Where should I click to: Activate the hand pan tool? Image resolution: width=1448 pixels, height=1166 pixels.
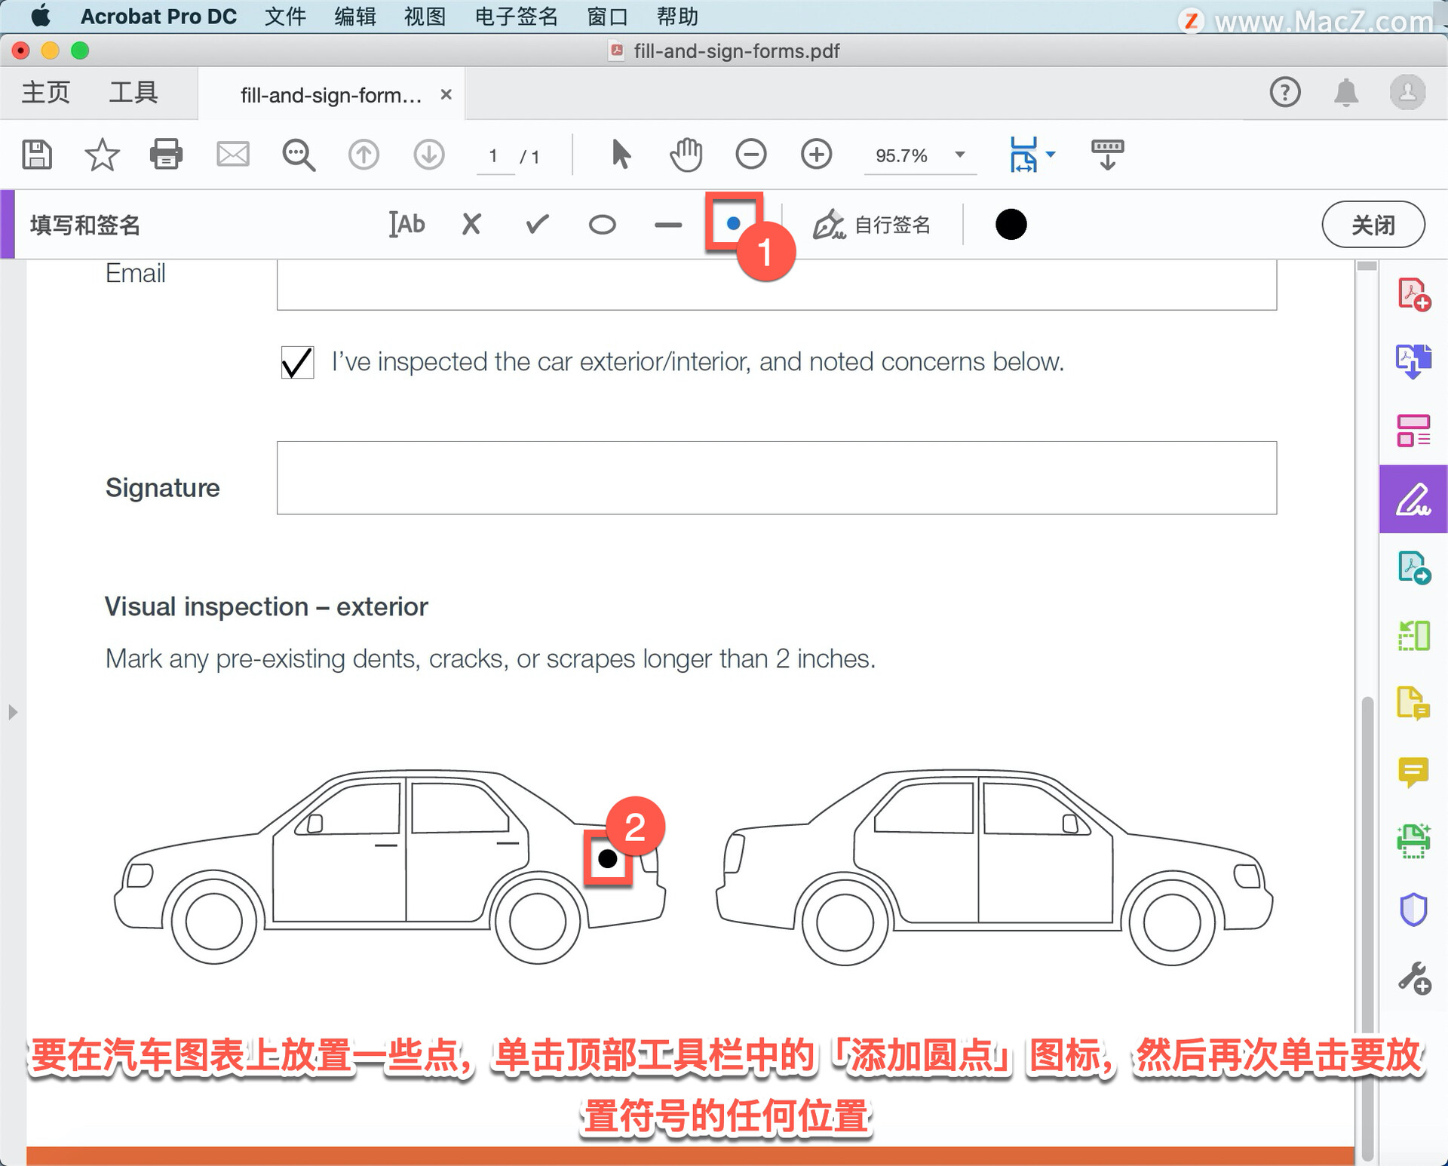click(686, 155)
